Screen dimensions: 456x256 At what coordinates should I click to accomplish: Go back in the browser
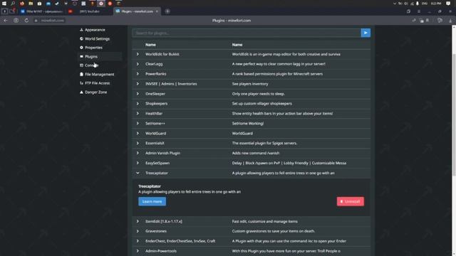[6, 21]
